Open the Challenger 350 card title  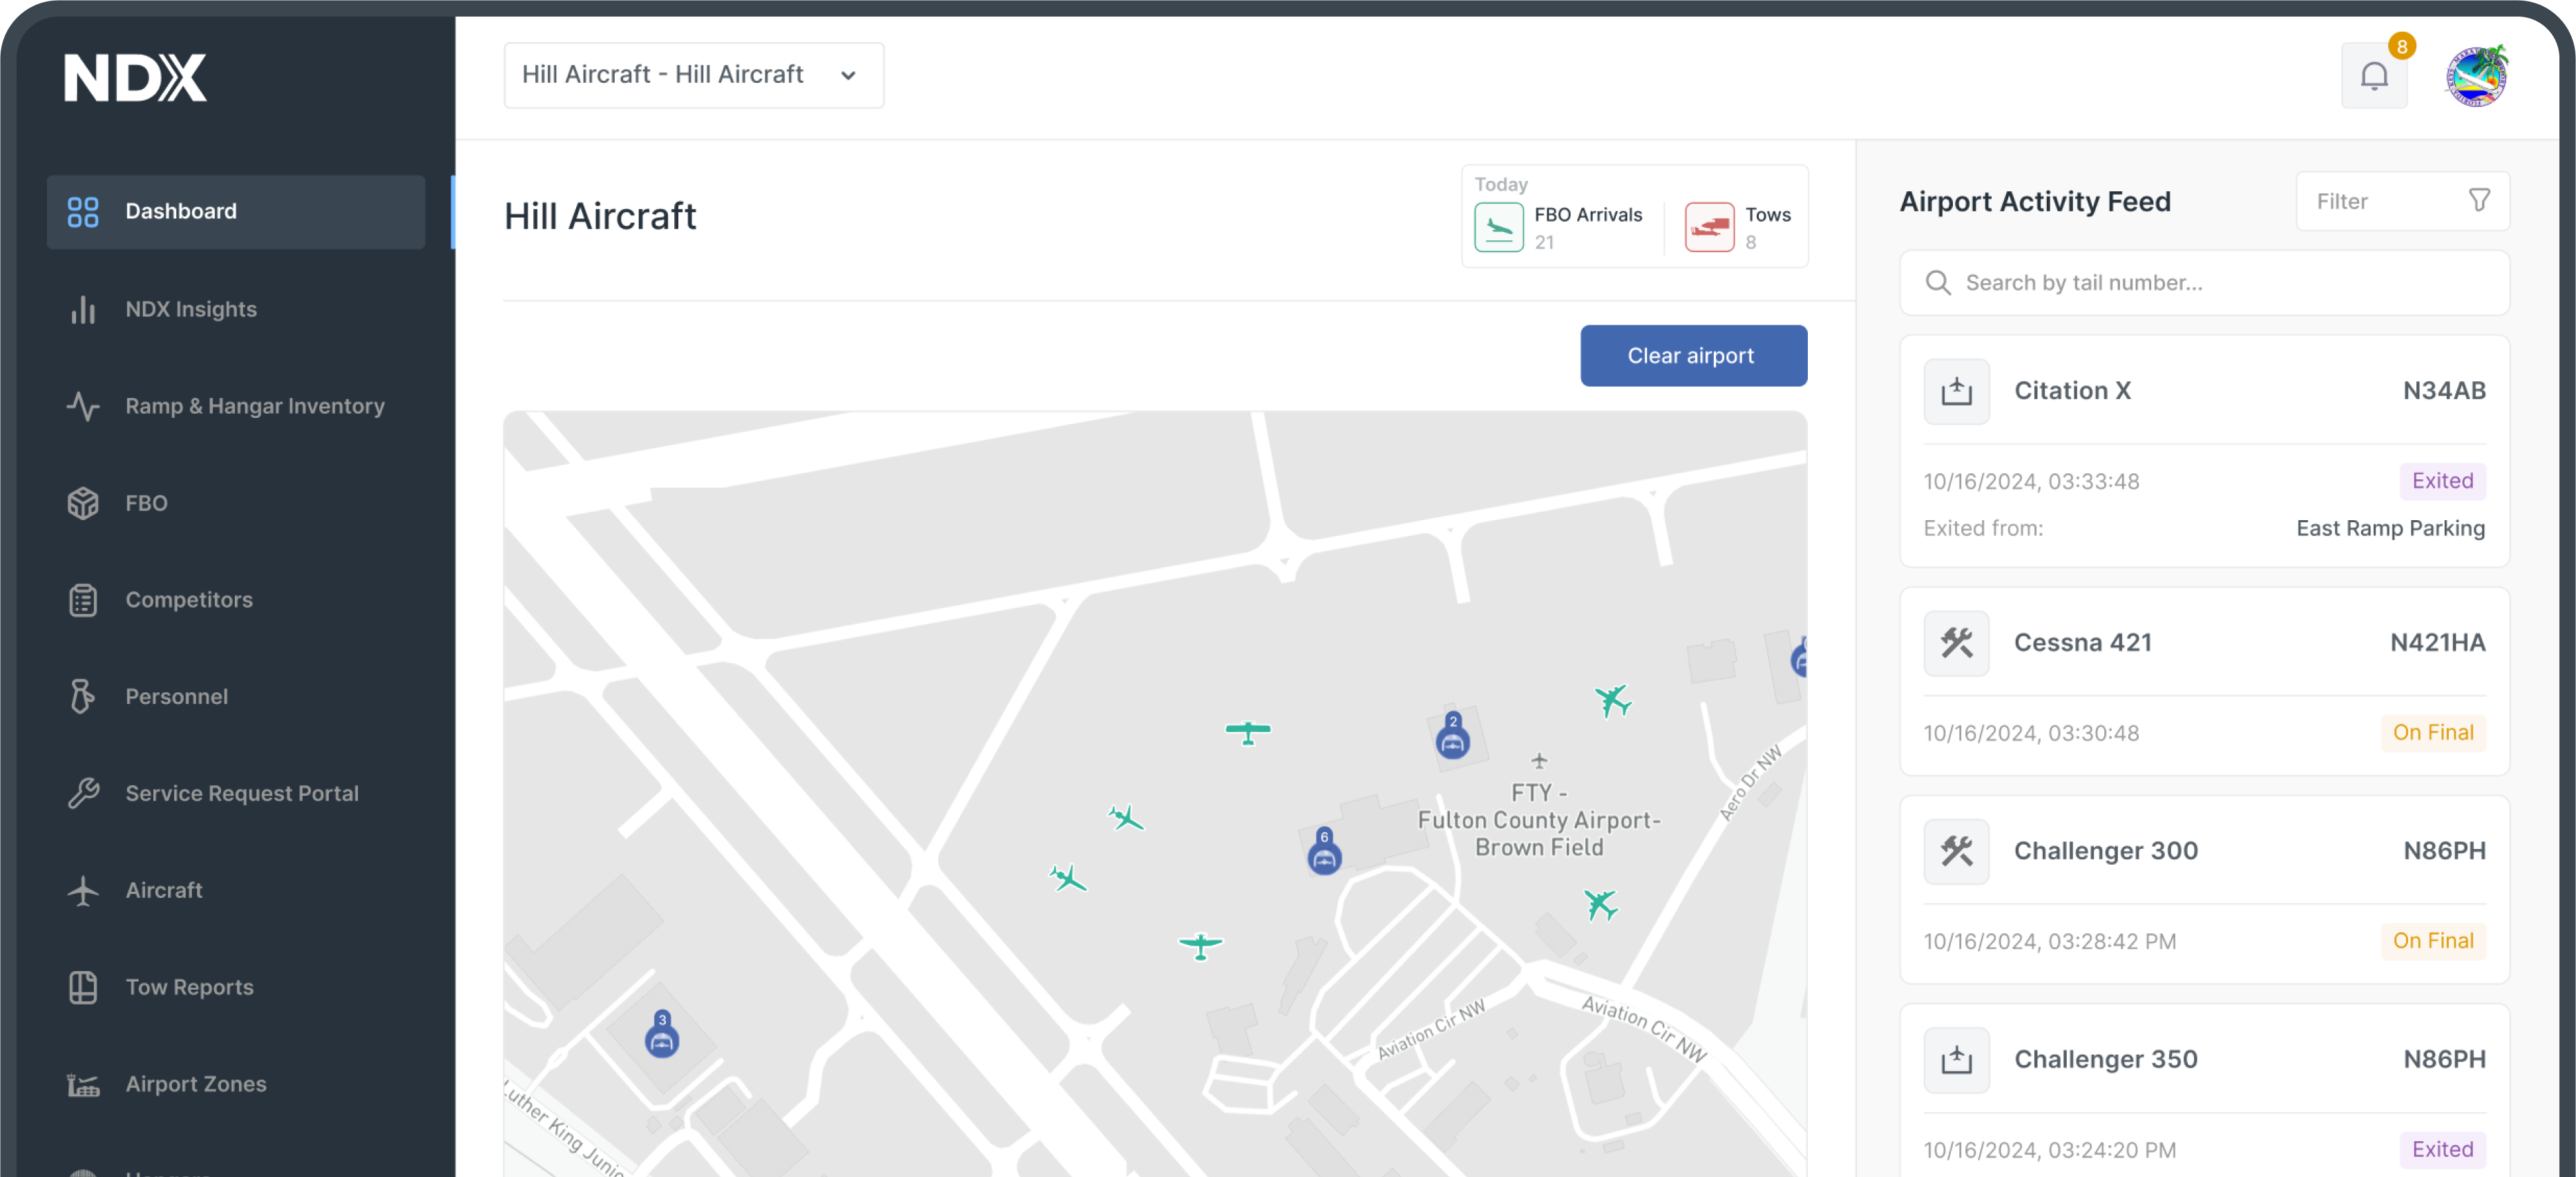pyautogui.click(x=2105, y=1059)
